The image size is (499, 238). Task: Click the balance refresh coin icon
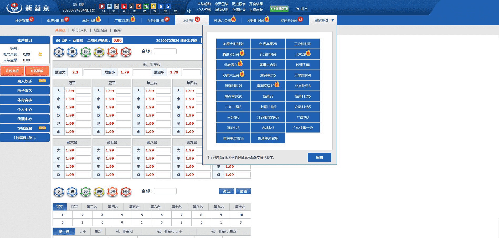point(40,54)
